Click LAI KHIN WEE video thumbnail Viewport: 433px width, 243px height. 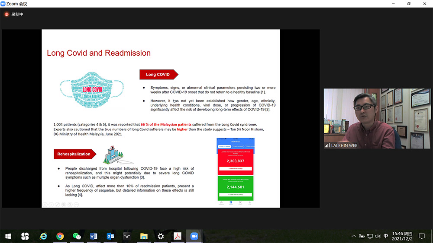pos(377,118)
